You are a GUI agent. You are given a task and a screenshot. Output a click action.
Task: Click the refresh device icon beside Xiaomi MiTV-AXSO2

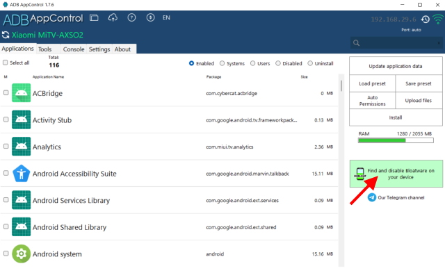pyautogui.click(x=6, y=35)
